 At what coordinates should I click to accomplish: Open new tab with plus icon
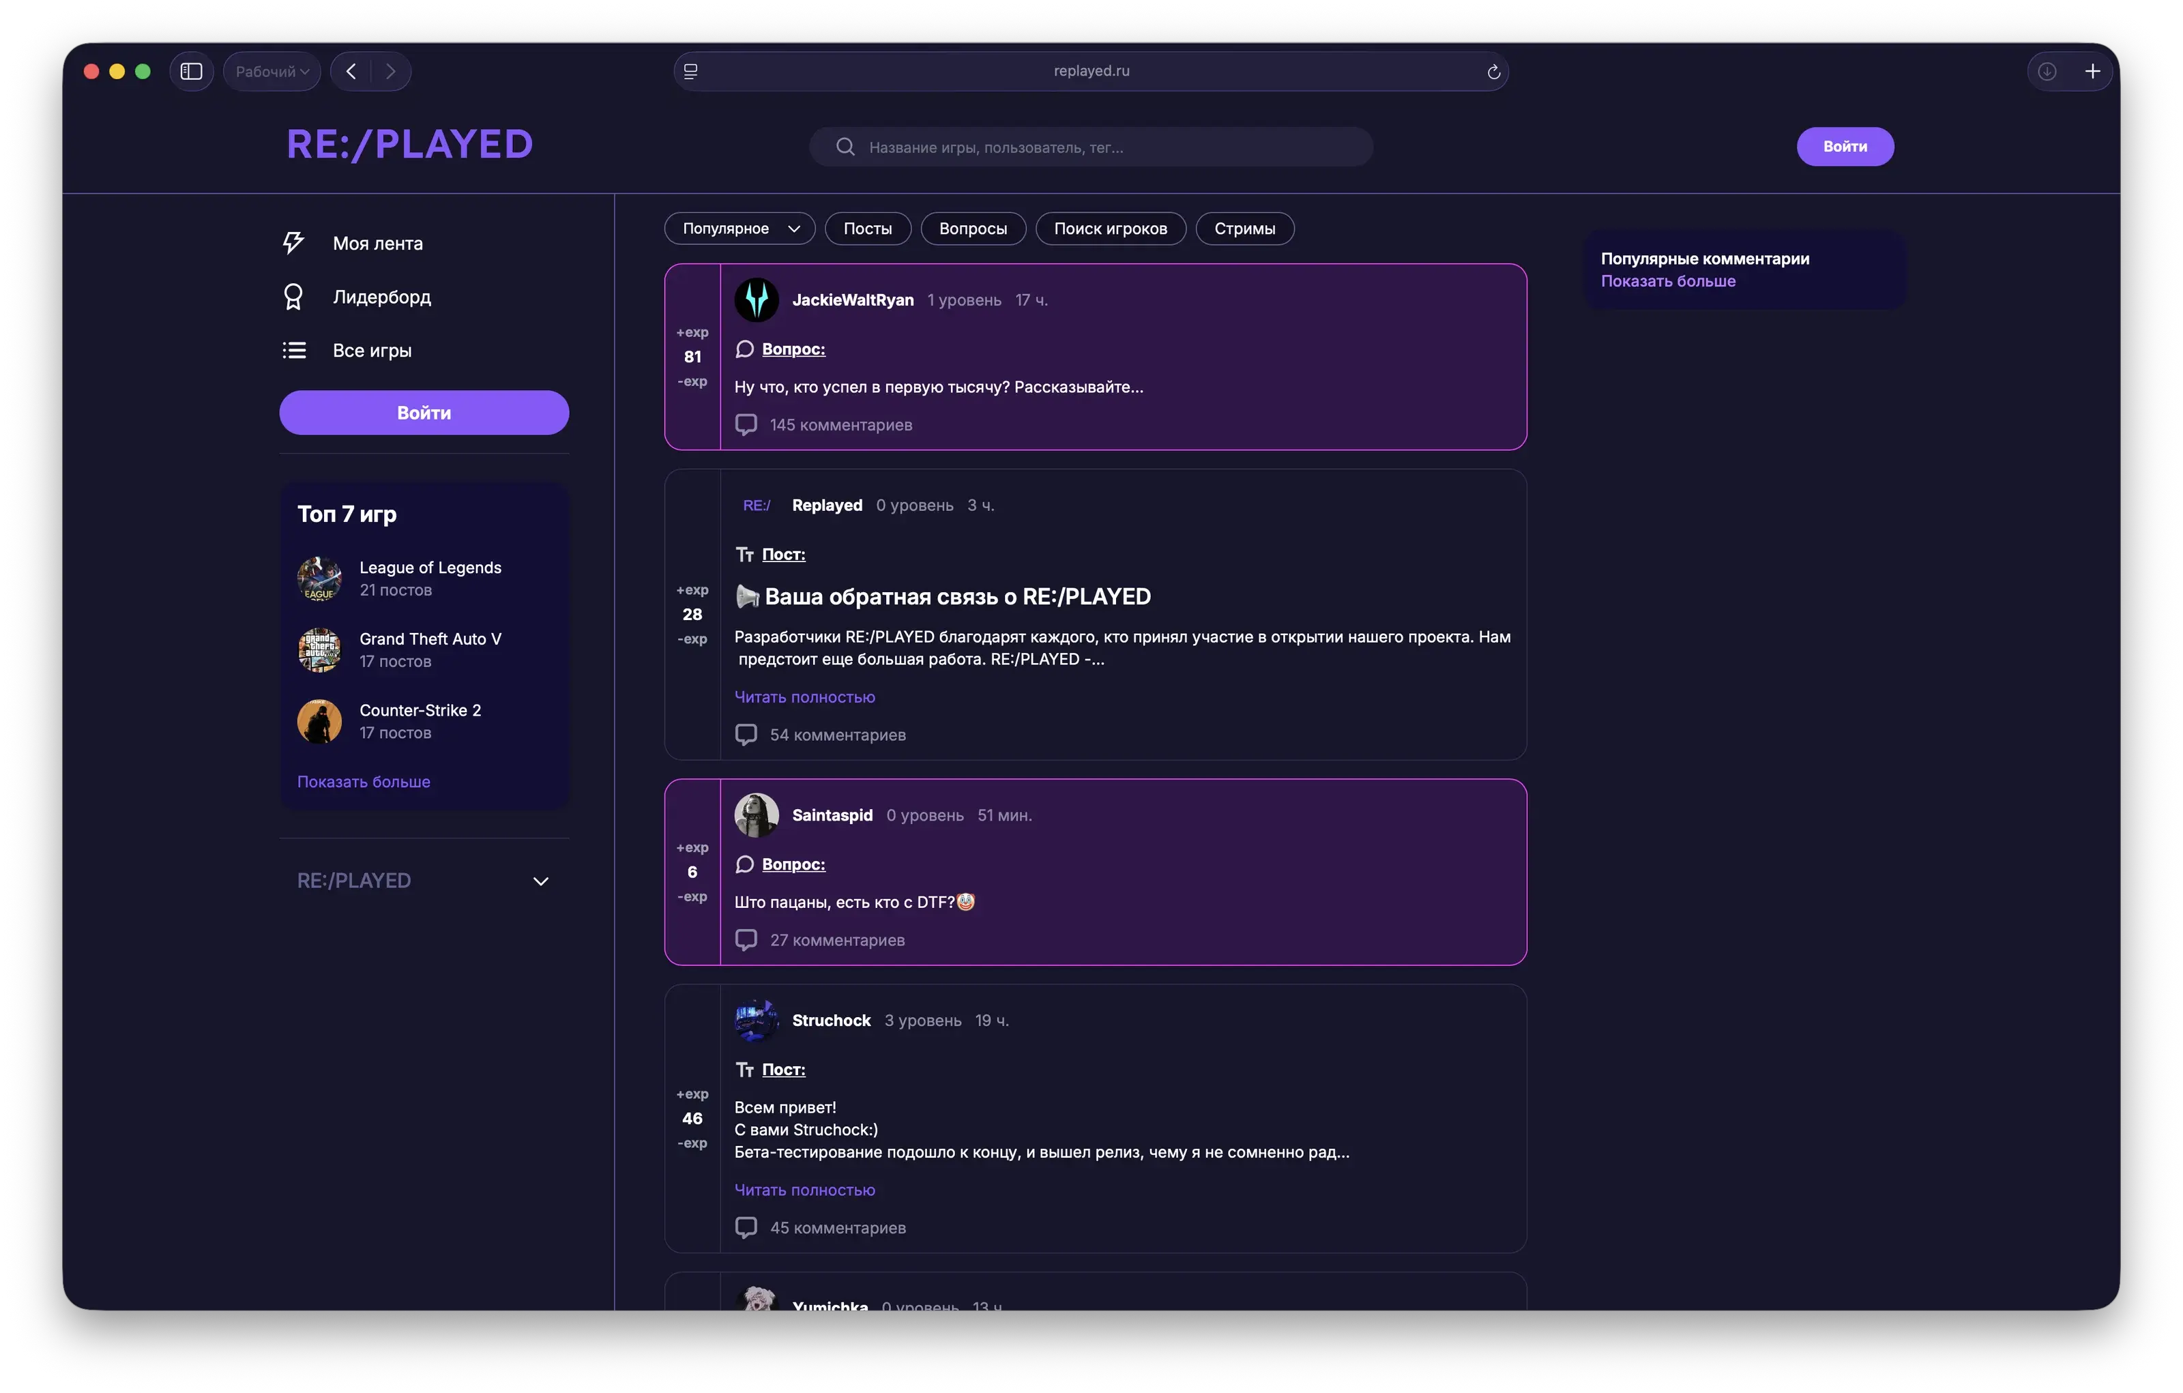point(2092,72)
